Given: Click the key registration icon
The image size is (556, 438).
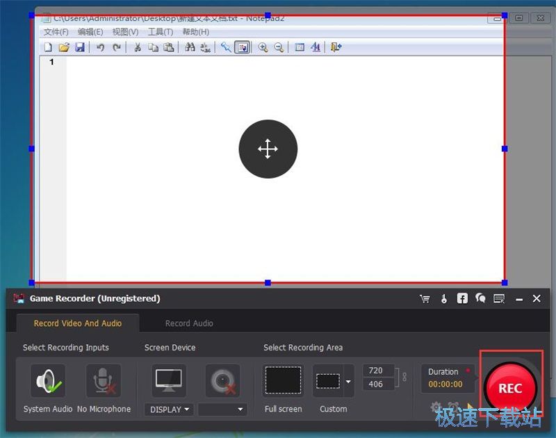Looking at the screenshot, I should (443, 298).
